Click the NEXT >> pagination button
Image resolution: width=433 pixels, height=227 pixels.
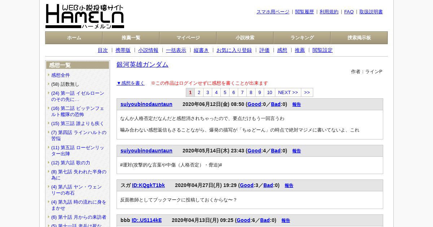click(x=288, y=92)
